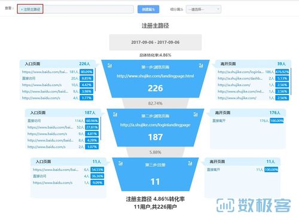Click 100.00% badge in the 11人 exit row
The width and height of the screenshot is (299, 220).
(271, 170)
